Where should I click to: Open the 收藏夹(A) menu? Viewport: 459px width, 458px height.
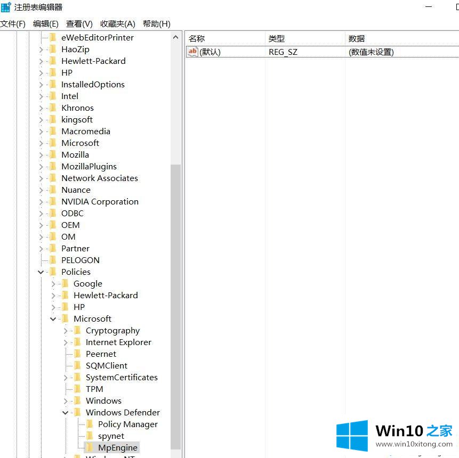[x=117, y=23]
